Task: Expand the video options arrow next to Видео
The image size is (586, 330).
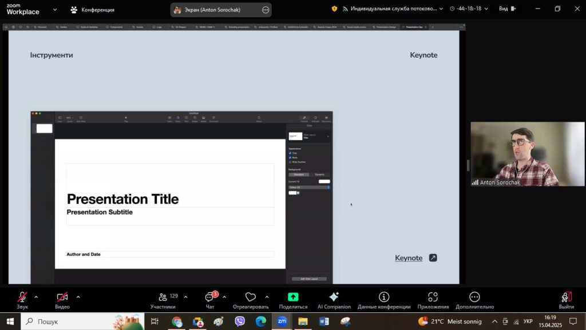Action: [78, 297]
